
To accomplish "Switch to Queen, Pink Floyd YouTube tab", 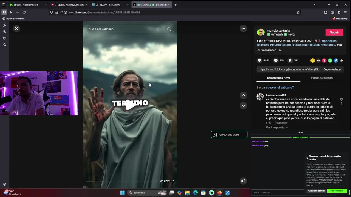I will point(69,5).
